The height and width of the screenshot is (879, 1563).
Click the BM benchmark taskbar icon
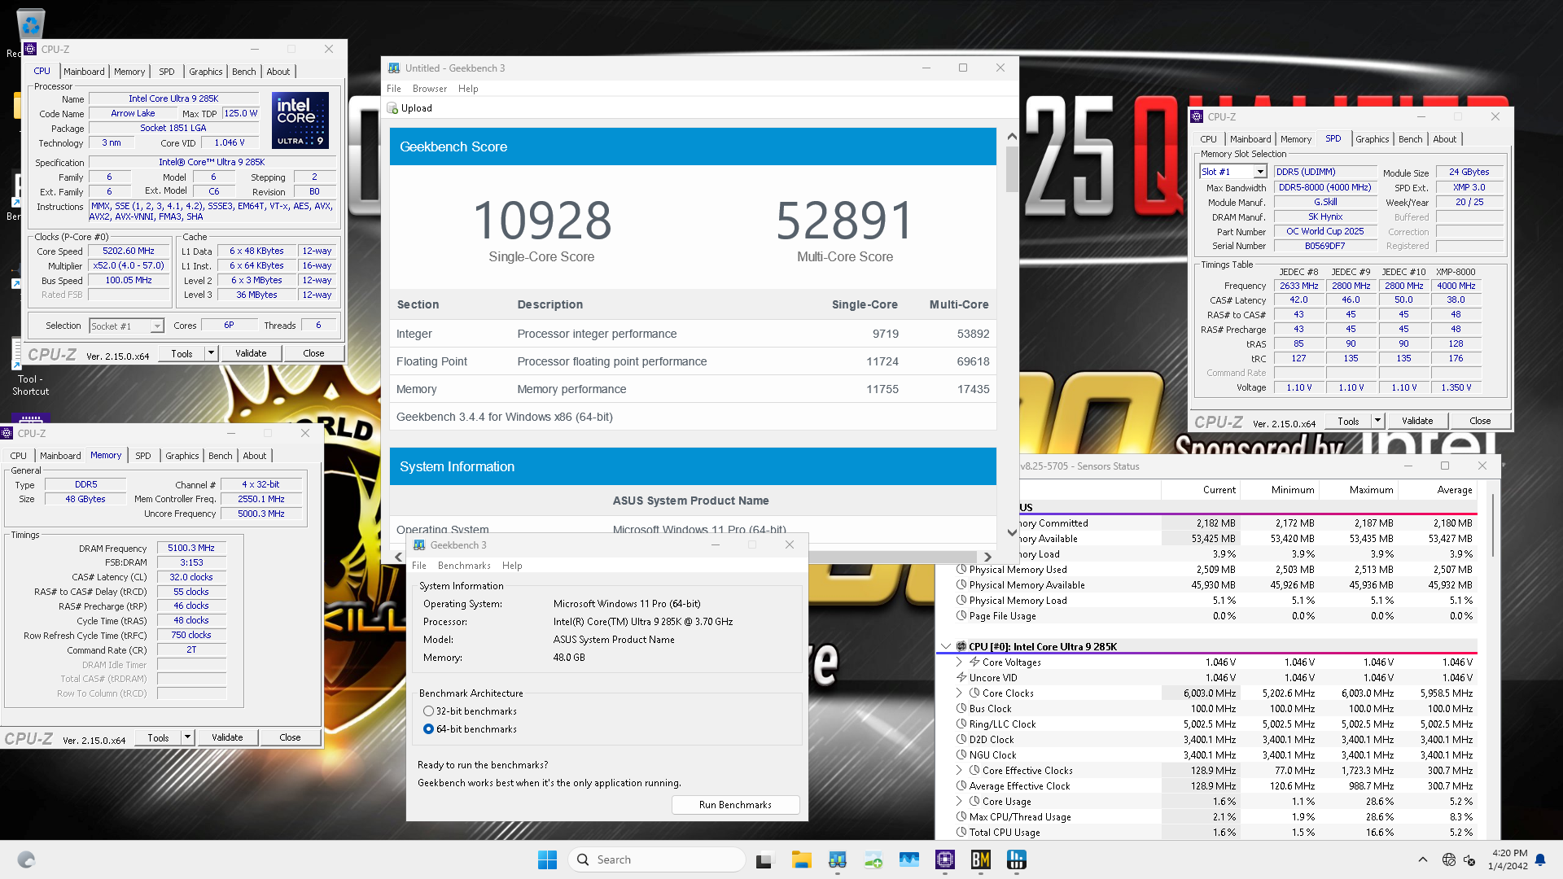[980, 859]
